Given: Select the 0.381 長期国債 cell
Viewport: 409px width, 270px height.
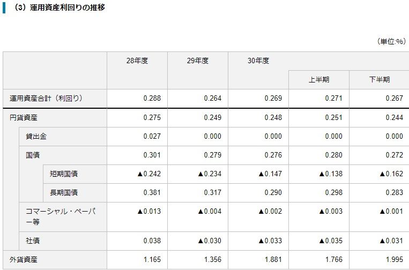Looking at the screenshot, I should click(152, 192).
